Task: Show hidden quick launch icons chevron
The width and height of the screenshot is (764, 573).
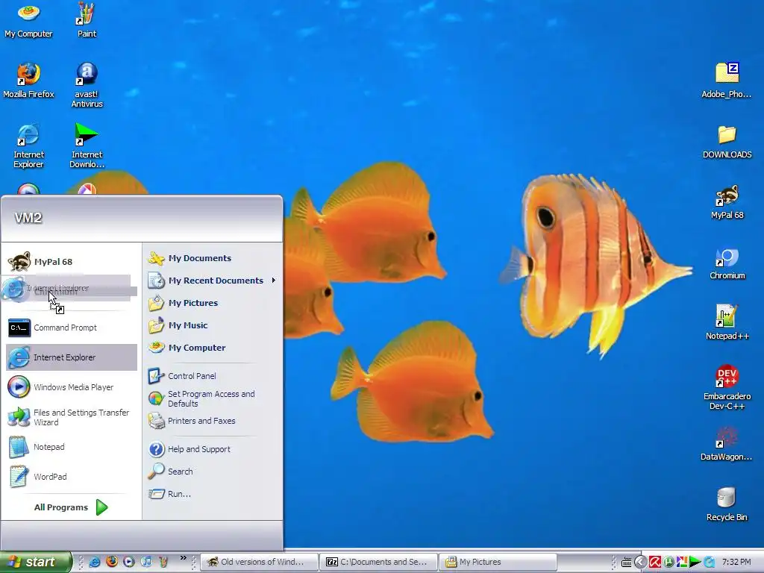Action: pos(184,557)
